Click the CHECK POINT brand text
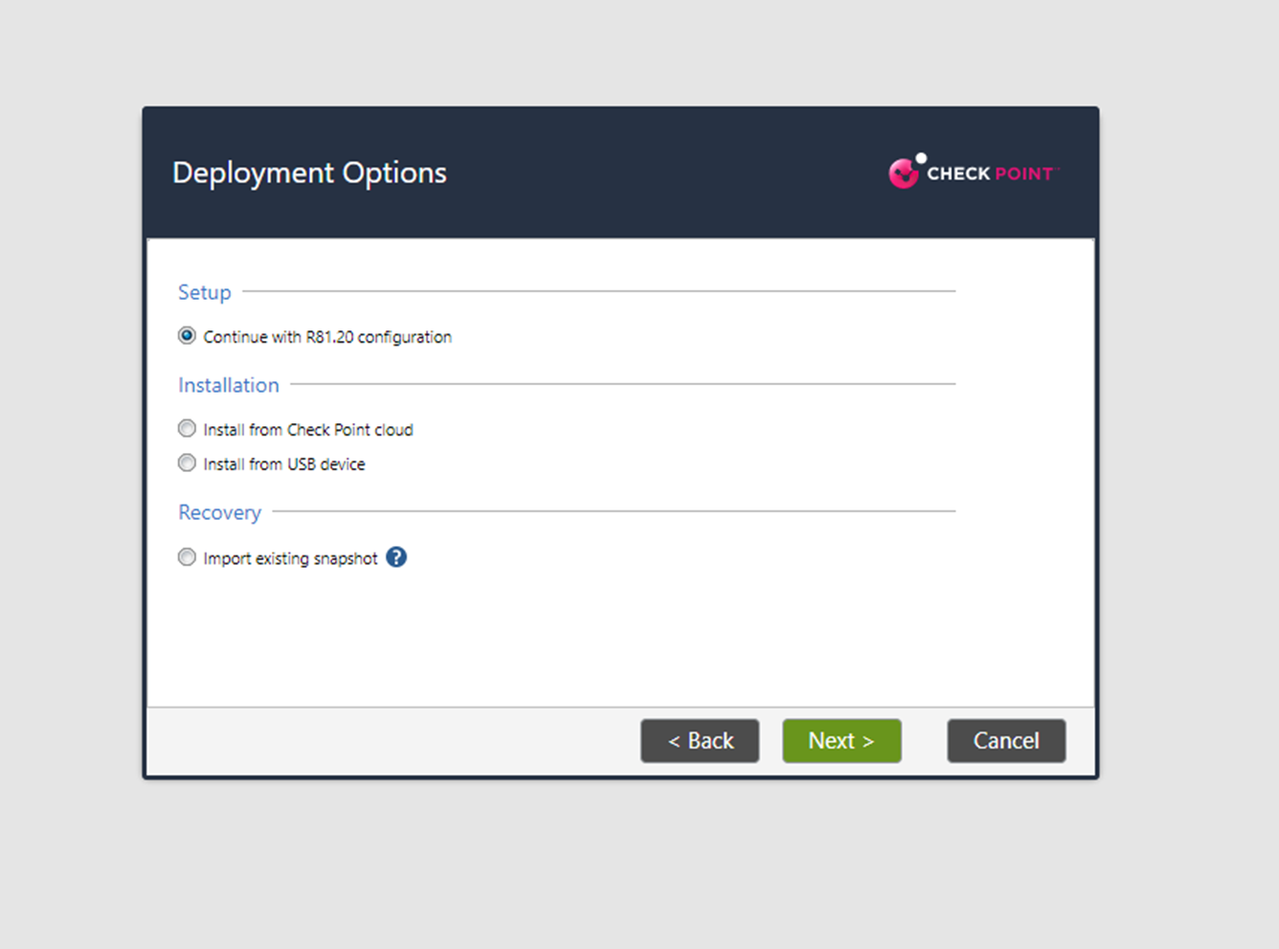This screenshot has height=949, width=1279. [990, 174]
